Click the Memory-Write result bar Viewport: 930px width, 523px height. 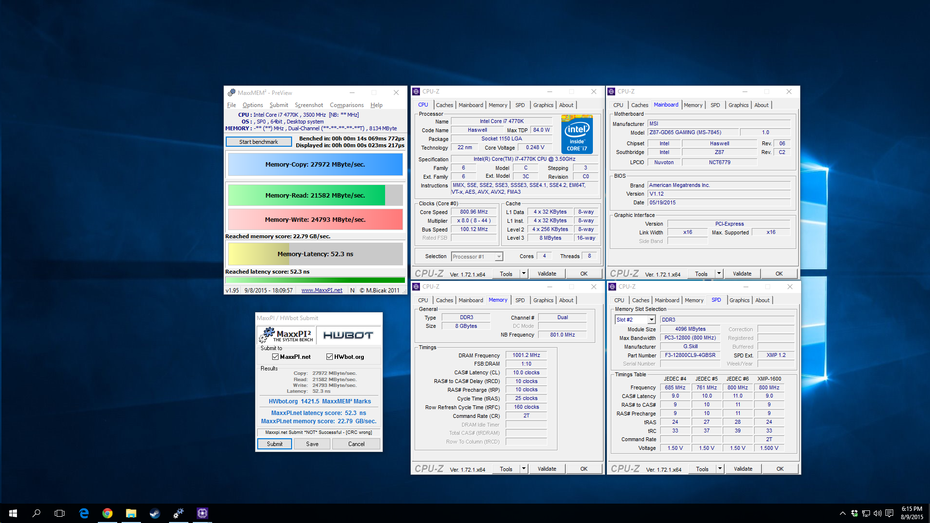315,219
